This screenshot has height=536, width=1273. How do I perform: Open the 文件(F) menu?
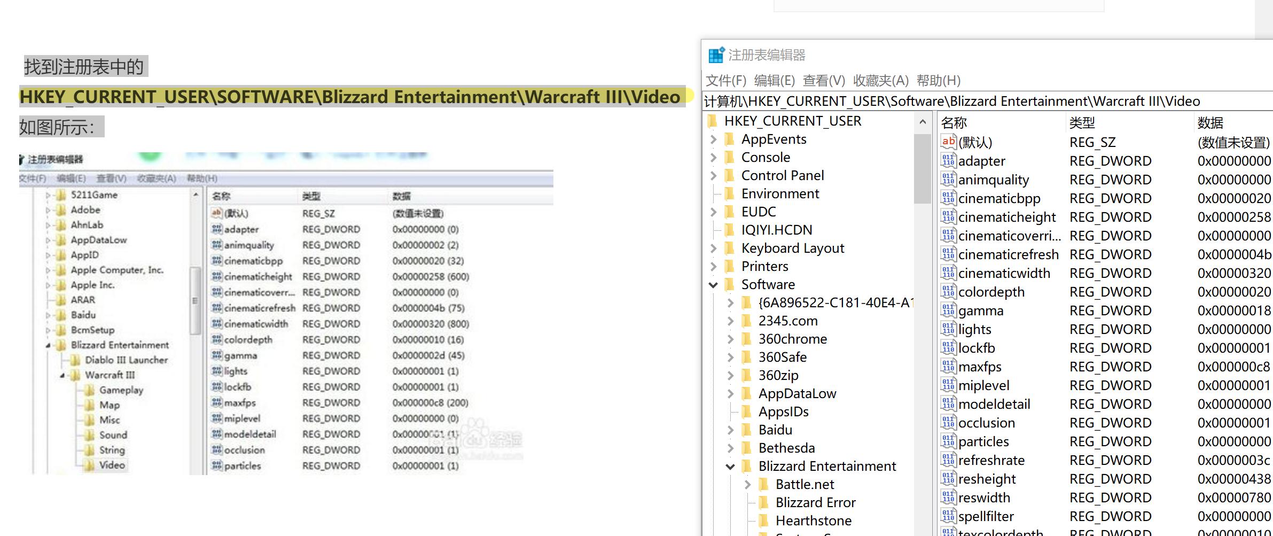pos(725,81)
